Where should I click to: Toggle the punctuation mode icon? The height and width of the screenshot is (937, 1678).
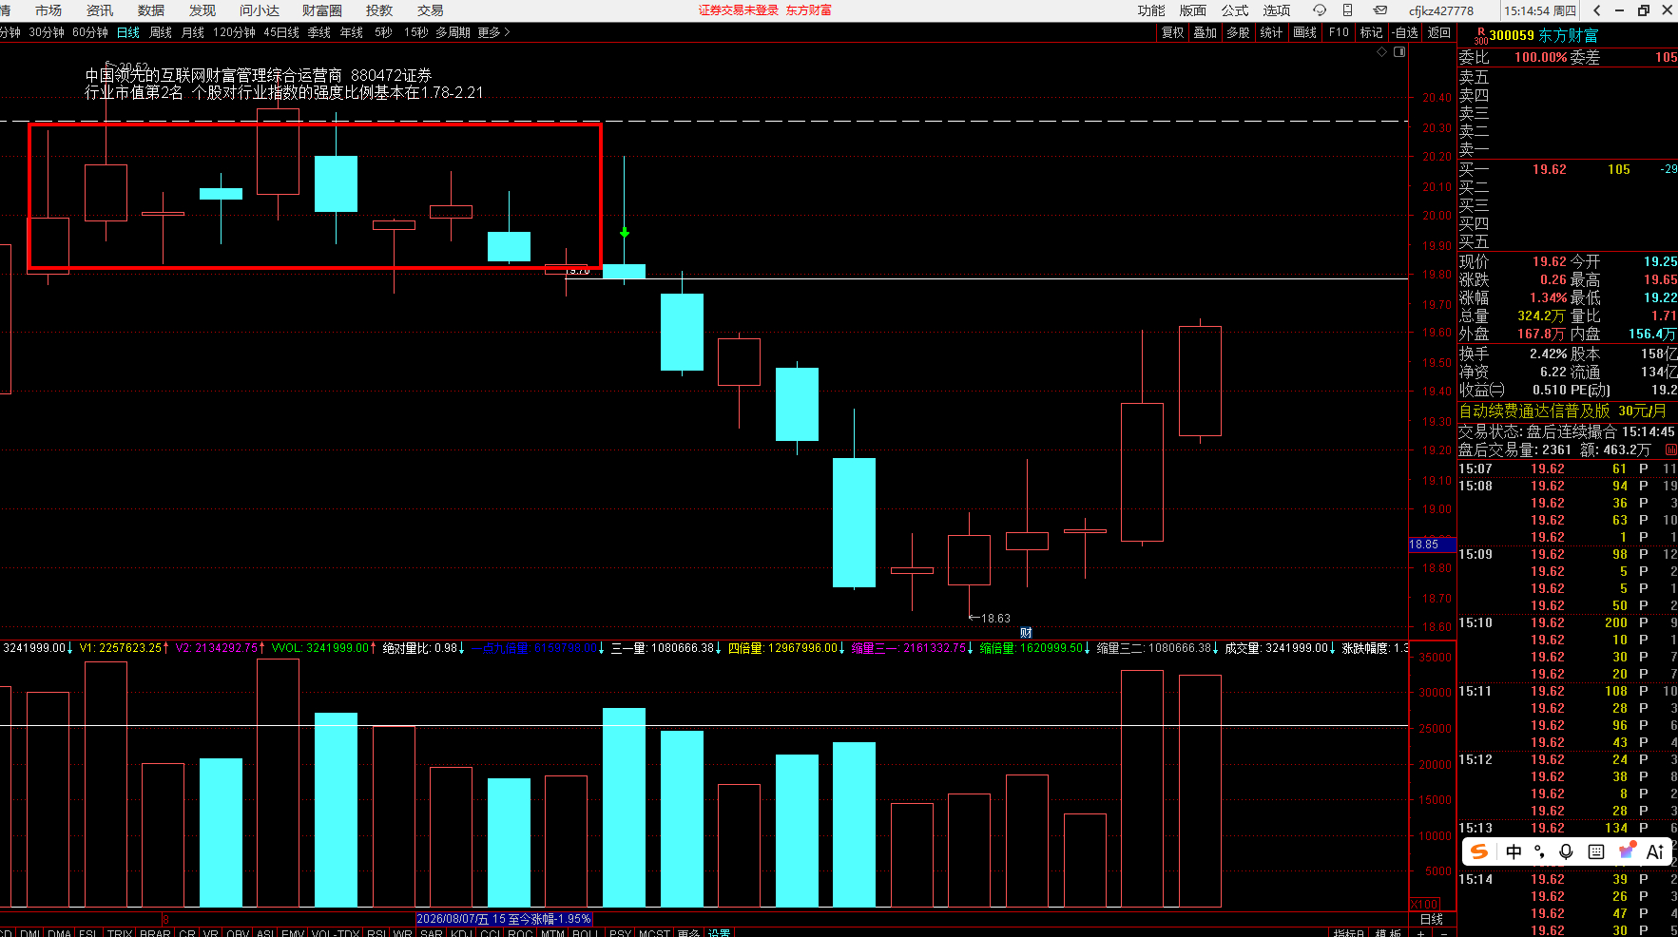click(1539, 851)
